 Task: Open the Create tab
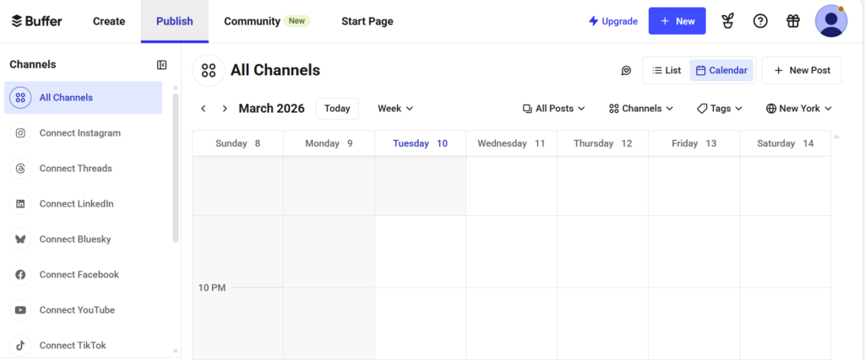109,21
